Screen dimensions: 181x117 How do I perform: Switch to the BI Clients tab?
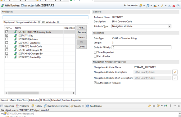(45, 100)
